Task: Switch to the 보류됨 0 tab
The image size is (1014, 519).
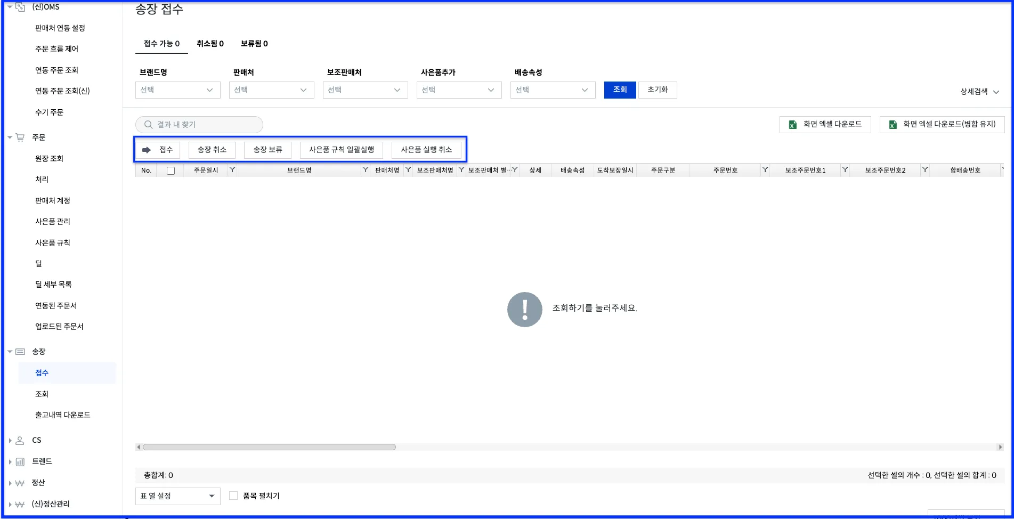Action: coord(254,44)
